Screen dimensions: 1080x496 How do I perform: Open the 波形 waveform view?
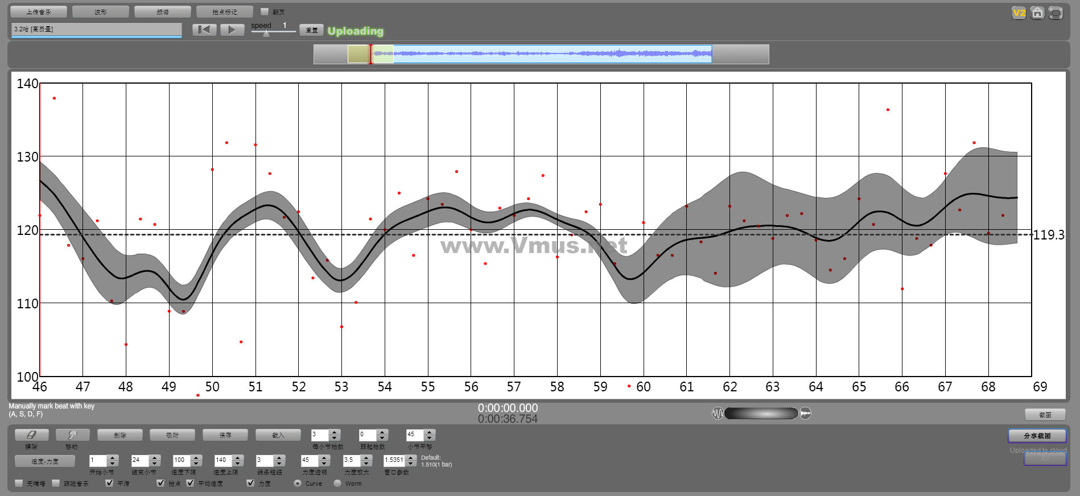click(101, 12)
